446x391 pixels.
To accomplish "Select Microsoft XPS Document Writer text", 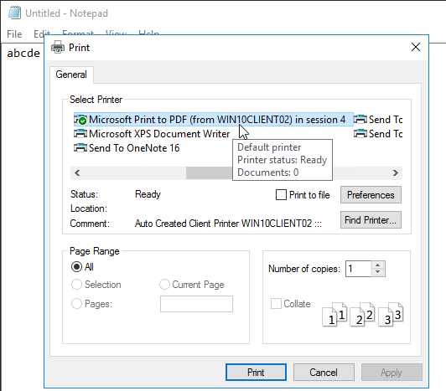I will pyautogui.click(x=159, y=134).
